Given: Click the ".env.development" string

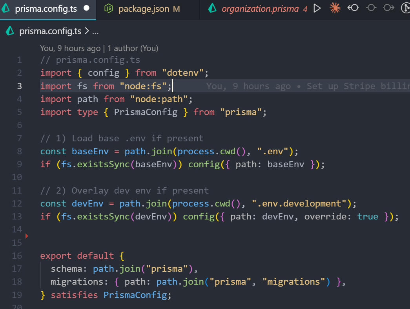Looking at the screenshot, I should point(299,203).
